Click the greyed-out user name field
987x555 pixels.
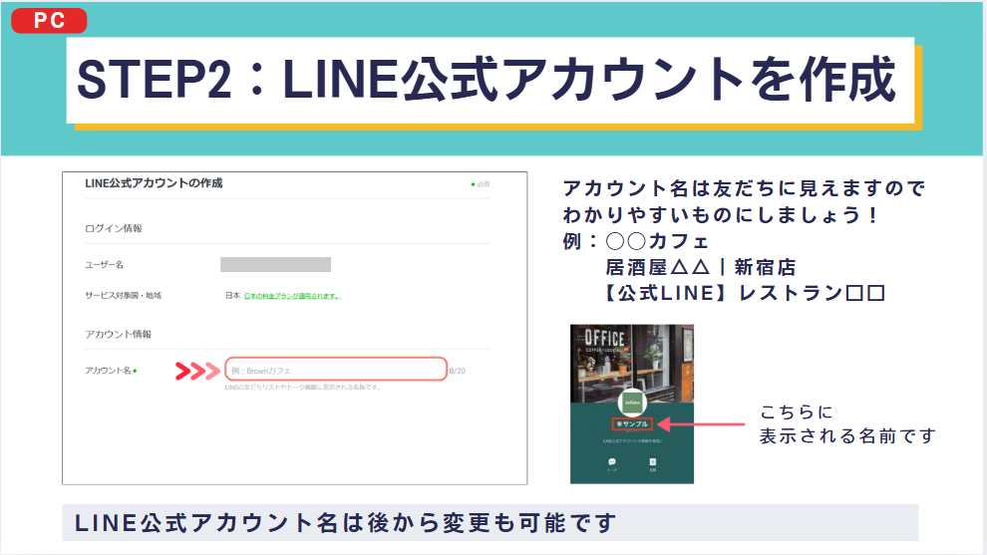275,265
